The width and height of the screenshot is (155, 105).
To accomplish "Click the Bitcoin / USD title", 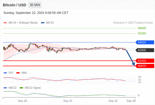I will point(14,5).
